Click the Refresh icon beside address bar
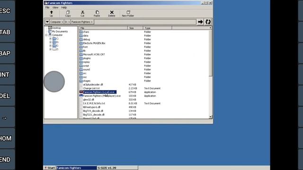 [208, 22]
